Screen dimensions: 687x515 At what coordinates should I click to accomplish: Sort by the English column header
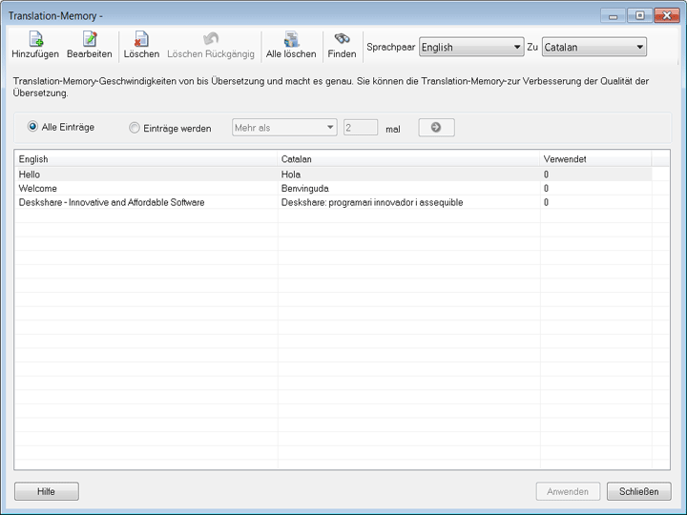tap(146, 159)
